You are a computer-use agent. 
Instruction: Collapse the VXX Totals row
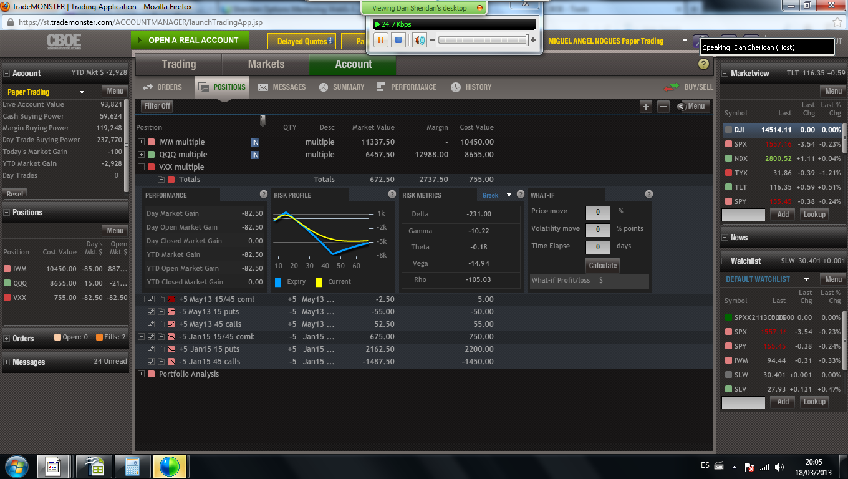[x=161, y=180]
